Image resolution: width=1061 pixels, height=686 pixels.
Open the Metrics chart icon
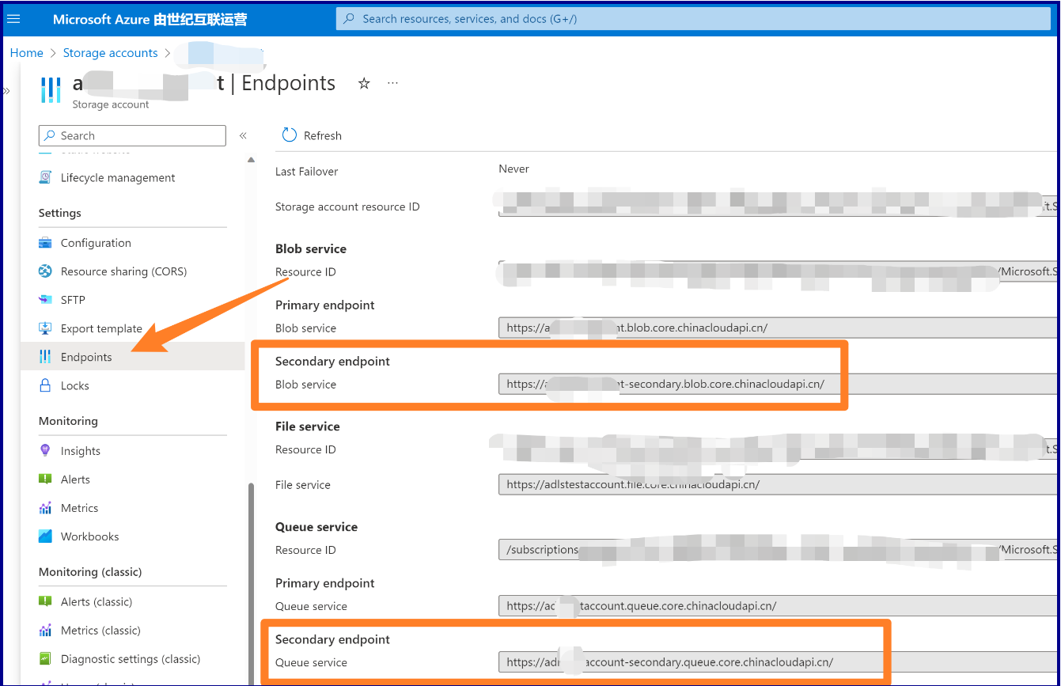46,508
